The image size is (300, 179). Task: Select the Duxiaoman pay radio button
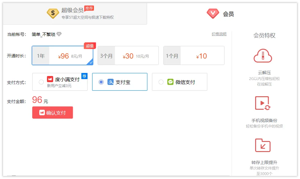(x=41, y=82)
